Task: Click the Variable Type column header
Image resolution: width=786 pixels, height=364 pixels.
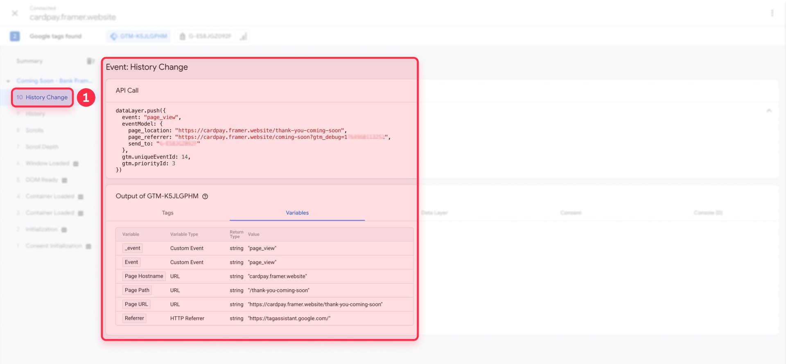Action: tap(184, 234)
